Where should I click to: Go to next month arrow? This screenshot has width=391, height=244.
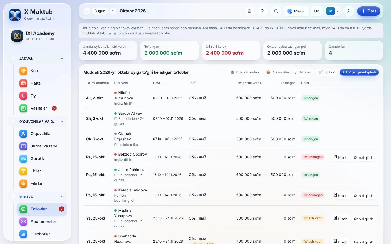[x=113, y=11]
